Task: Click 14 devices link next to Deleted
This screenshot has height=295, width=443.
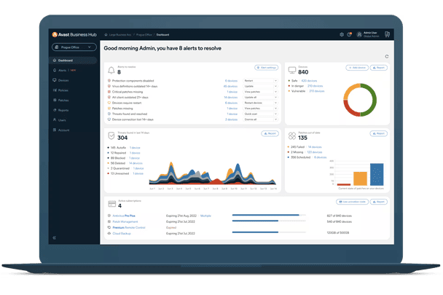Action: 136,163
